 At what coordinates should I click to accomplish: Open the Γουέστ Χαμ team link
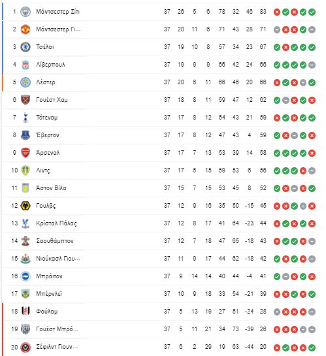click(52, 100)
